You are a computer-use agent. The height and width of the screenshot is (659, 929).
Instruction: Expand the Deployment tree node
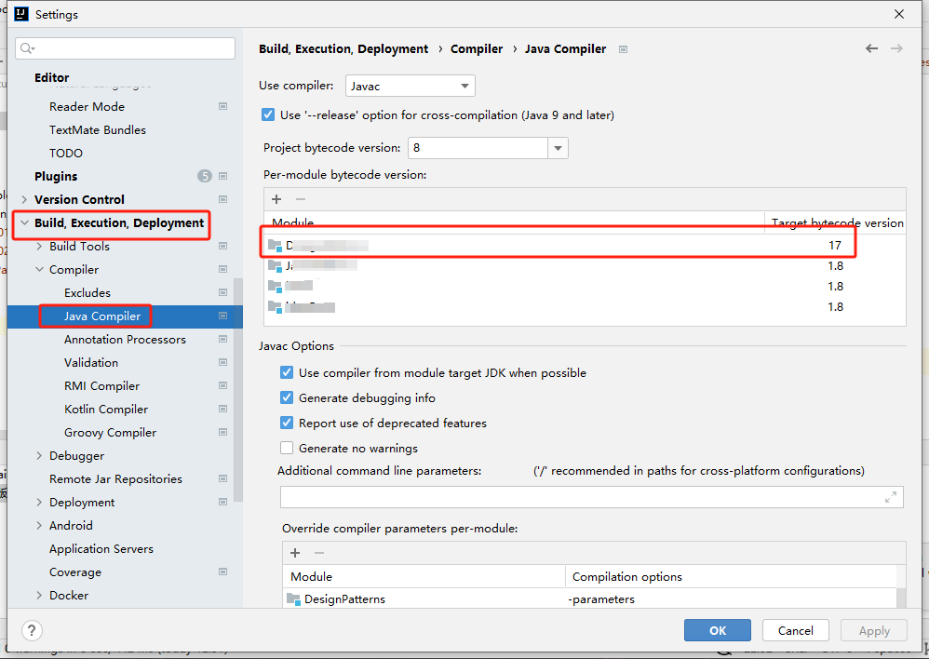point(39,502)
